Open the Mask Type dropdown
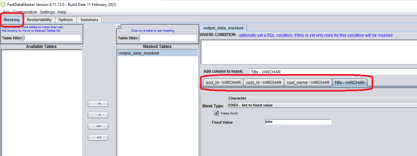This screenshot has width=417, height=156. [x=322, y=105]
